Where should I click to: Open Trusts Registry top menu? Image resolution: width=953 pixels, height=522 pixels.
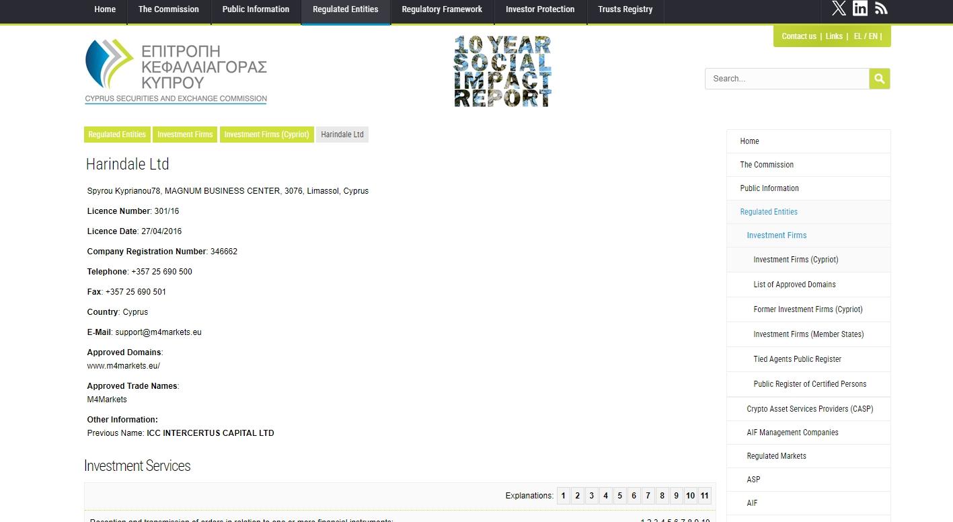coord(625,9)
